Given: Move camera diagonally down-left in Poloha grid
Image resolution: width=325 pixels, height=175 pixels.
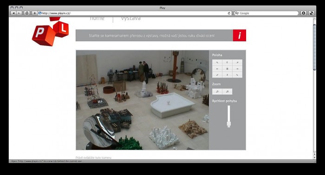Looking at the screenshot, I should pyautogui.click(x=217, y=75).
